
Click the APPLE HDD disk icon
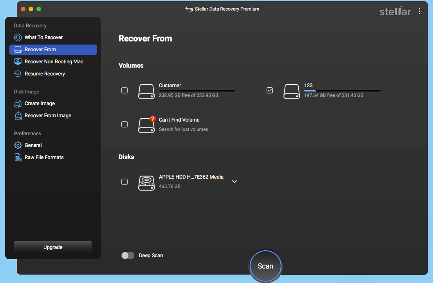[x=146, y=183]
